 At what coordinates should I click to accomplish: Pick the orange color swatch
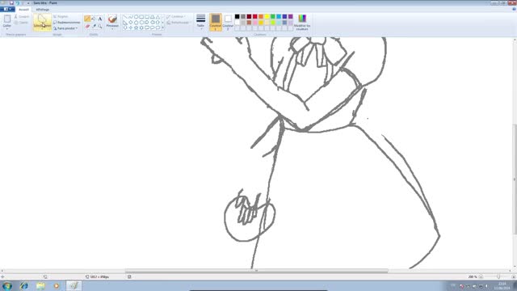[261, 16]
